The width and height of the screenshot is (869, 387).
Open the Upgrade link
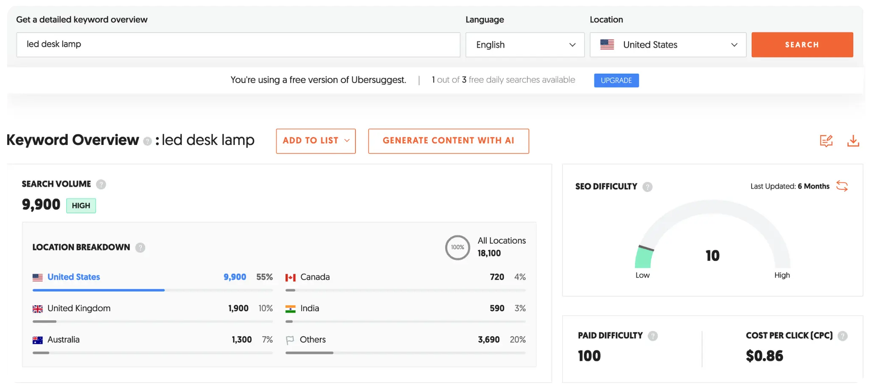tap(616, 80)
